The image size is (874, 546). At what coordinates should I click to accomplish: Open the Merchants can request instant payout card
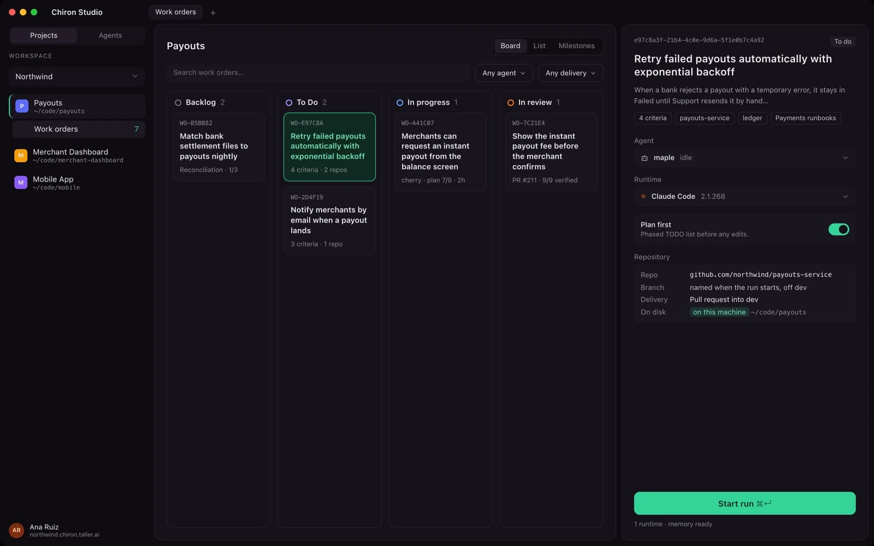440,152
